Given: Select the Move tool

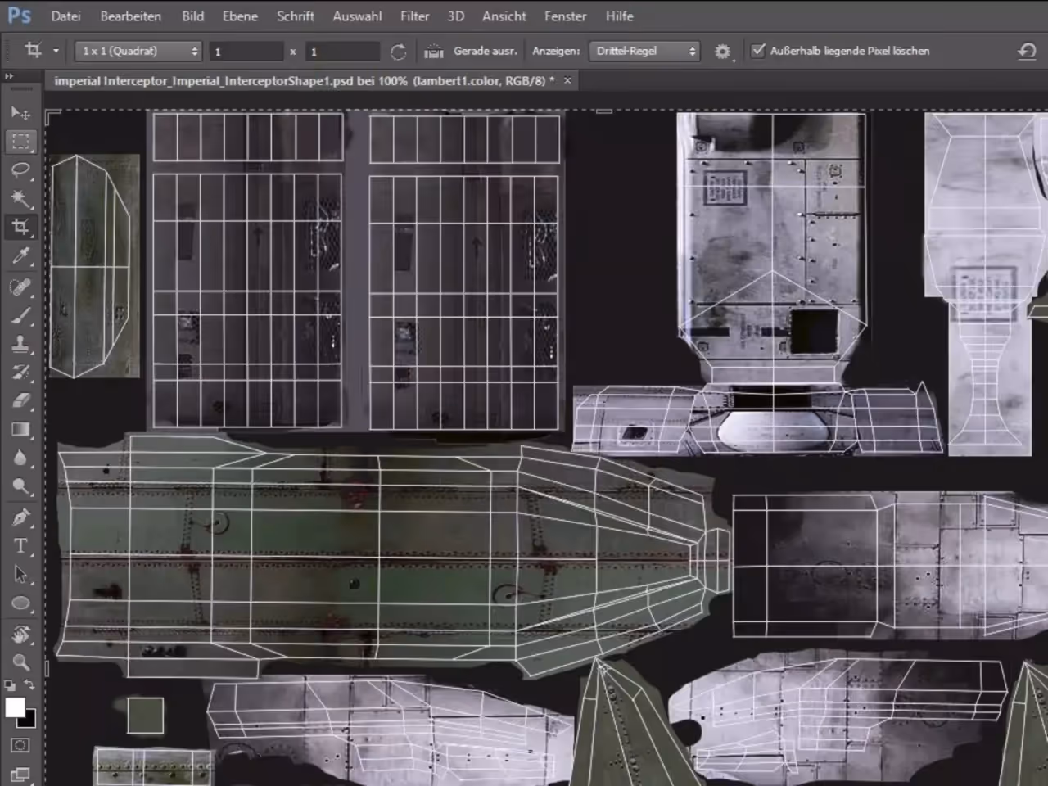Looking at the screenshot, I should [x=20, y=112].
